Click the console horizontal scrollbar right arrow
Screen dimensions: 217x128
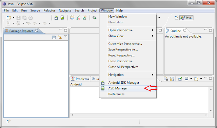point(206,115)
